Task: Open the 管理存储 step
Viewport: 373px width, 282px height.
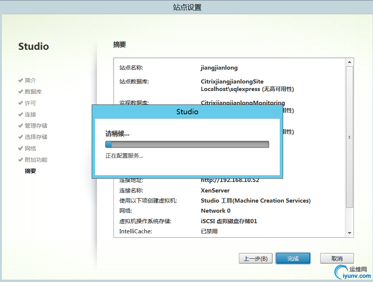Action: (36, 126)
